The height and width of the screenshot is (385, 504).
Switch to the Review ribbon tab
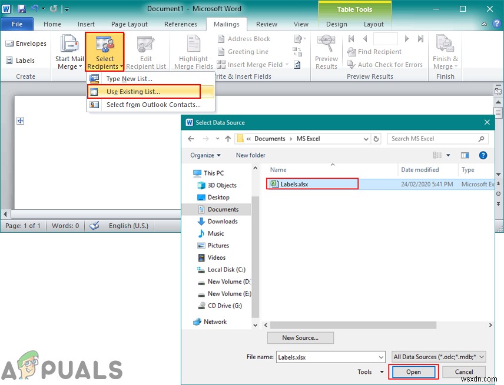coord(267,24)
